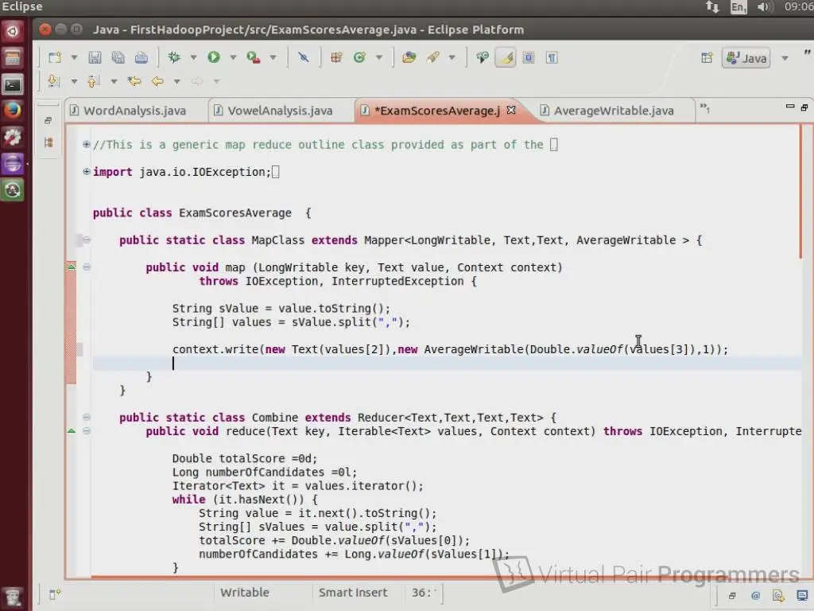Open the External Tools dropdown arrow

point(273,57)
